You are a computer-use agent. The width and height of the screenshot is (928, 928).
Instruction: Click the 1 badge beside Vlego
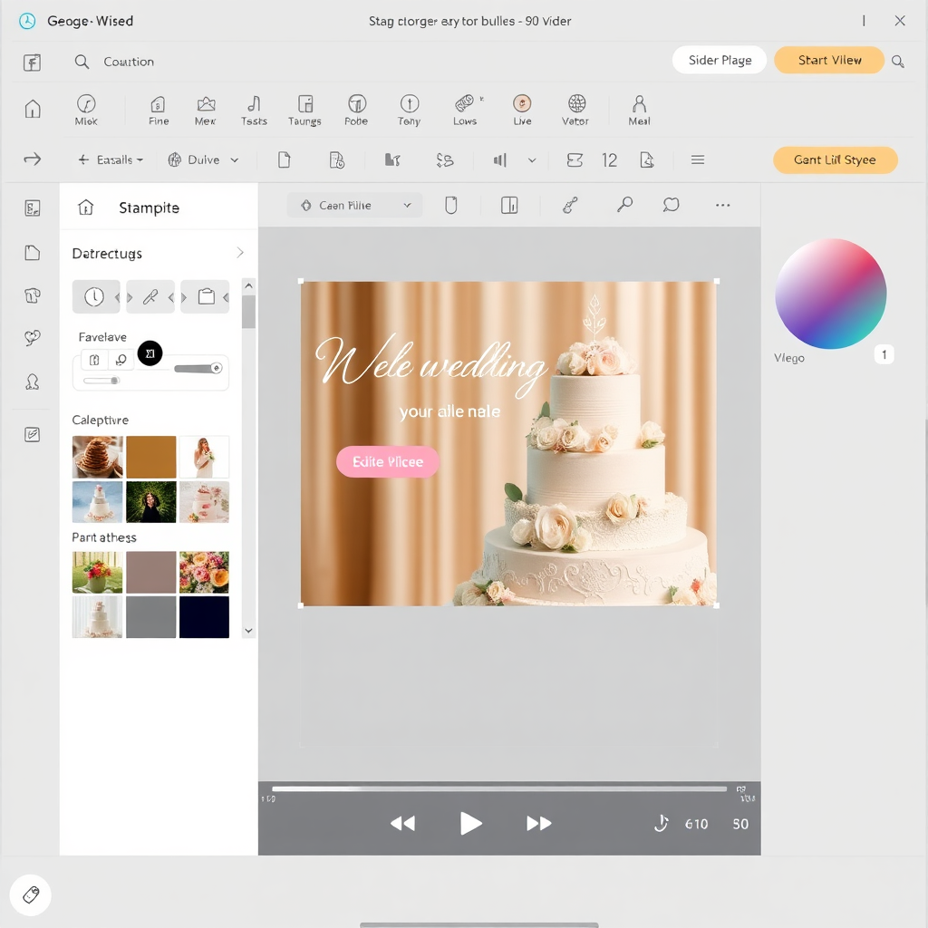coord(884,354)
